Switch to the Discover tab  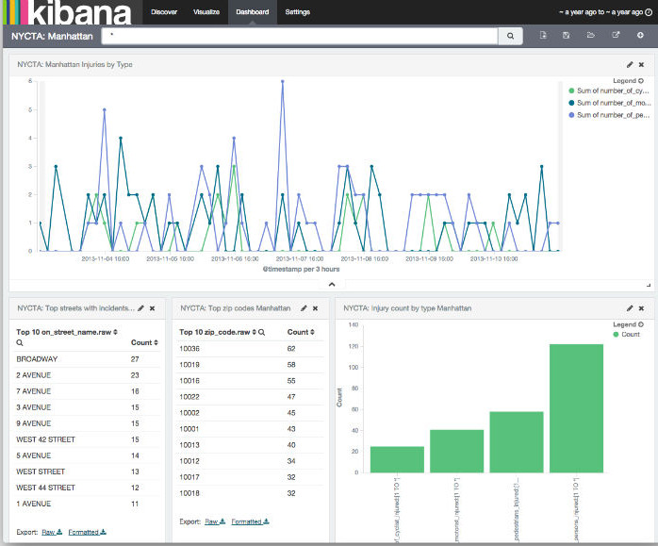[164, 12]
